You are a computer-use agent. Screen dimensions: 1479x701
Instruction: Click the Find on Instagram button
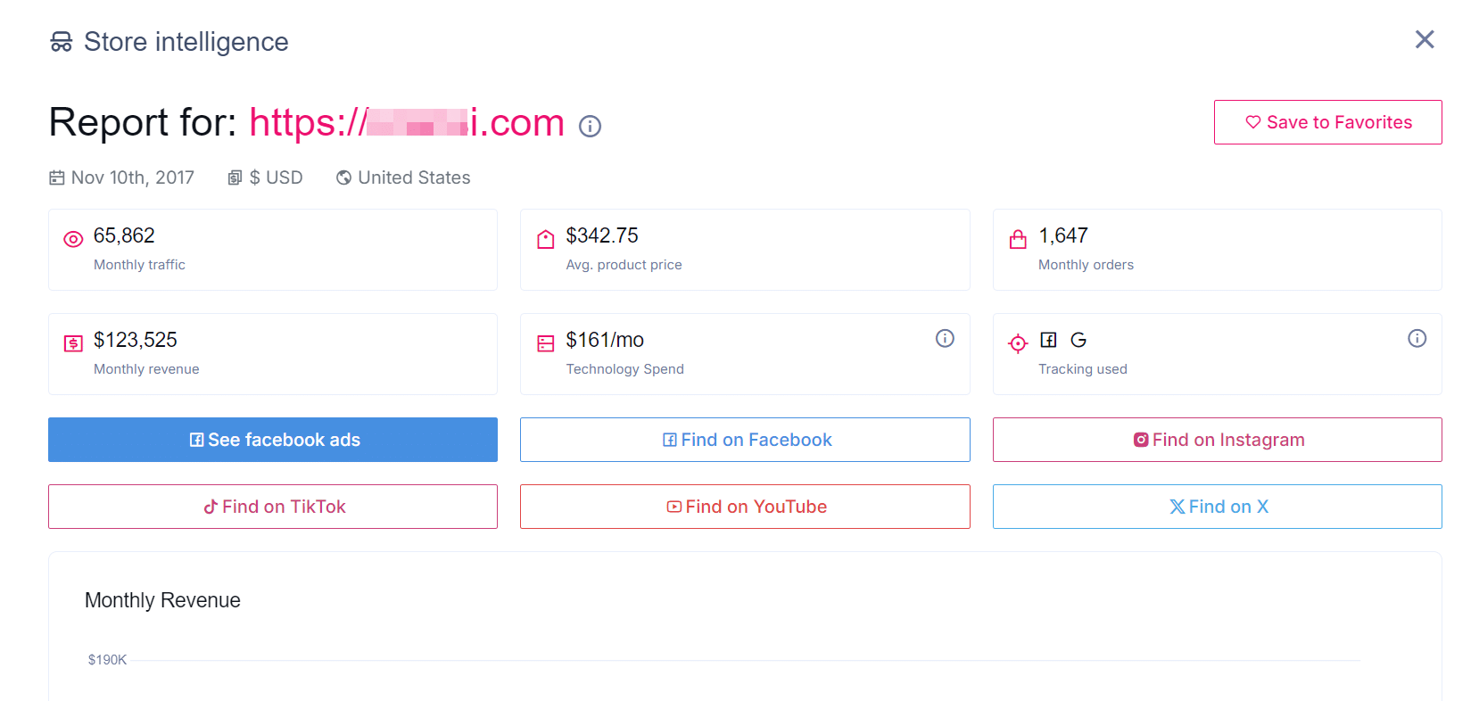tap(1217, 440)
